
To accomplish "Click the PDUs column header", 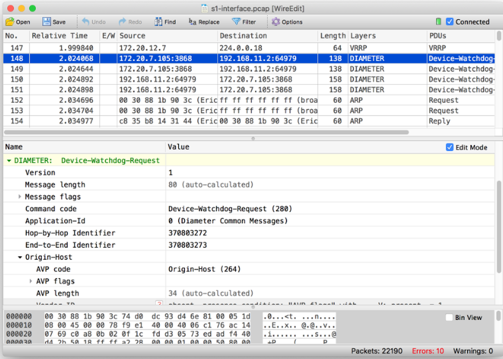I will pyautogui.click(x=461, y=36).
